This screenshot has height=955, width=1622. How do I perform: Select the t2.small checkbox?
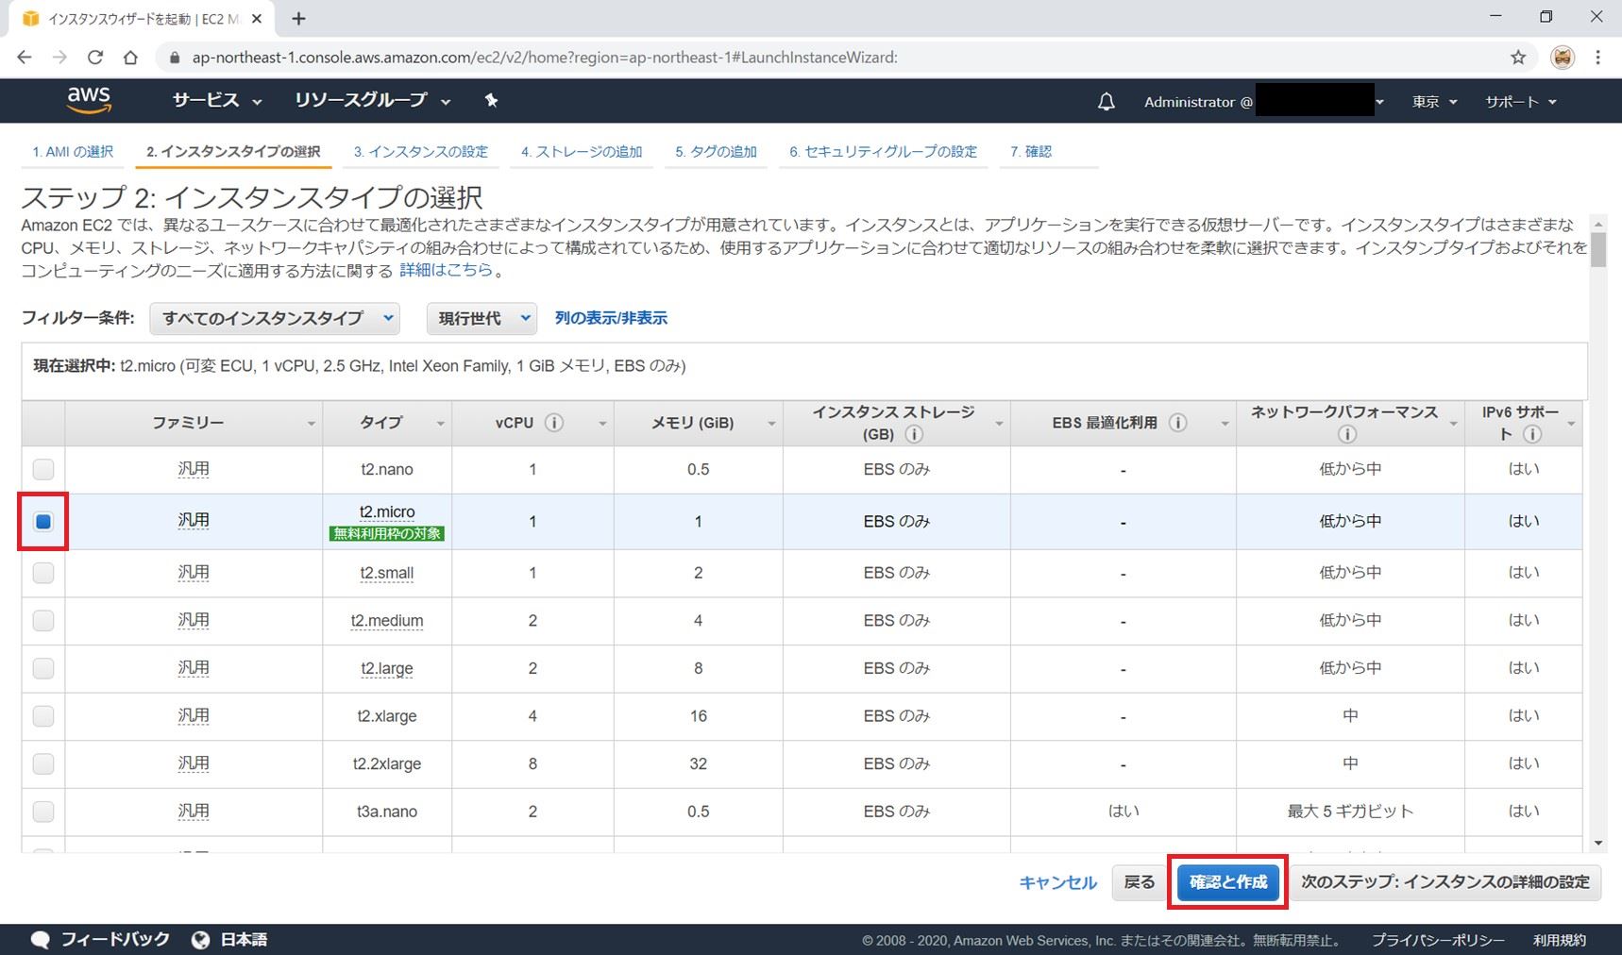pyautogui.click(x=43, y=573)
